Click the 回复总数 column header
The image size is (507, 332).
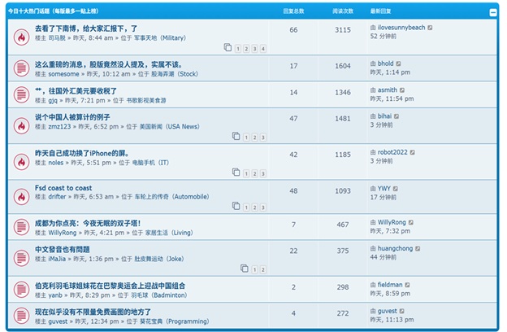pos(293,12)
